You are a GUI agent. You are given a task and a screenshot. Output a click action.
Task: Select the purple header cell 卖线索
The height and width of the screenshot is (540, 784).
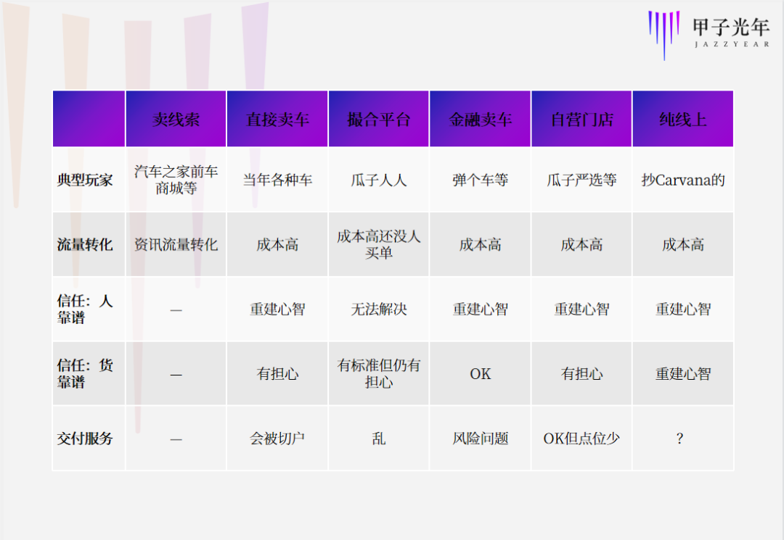pyautogui.click(x=176, y=118)
